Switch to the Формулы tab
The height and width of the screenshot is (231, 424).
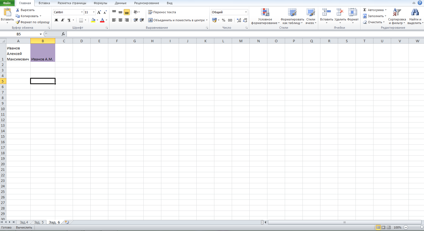(x=100, y=3)
